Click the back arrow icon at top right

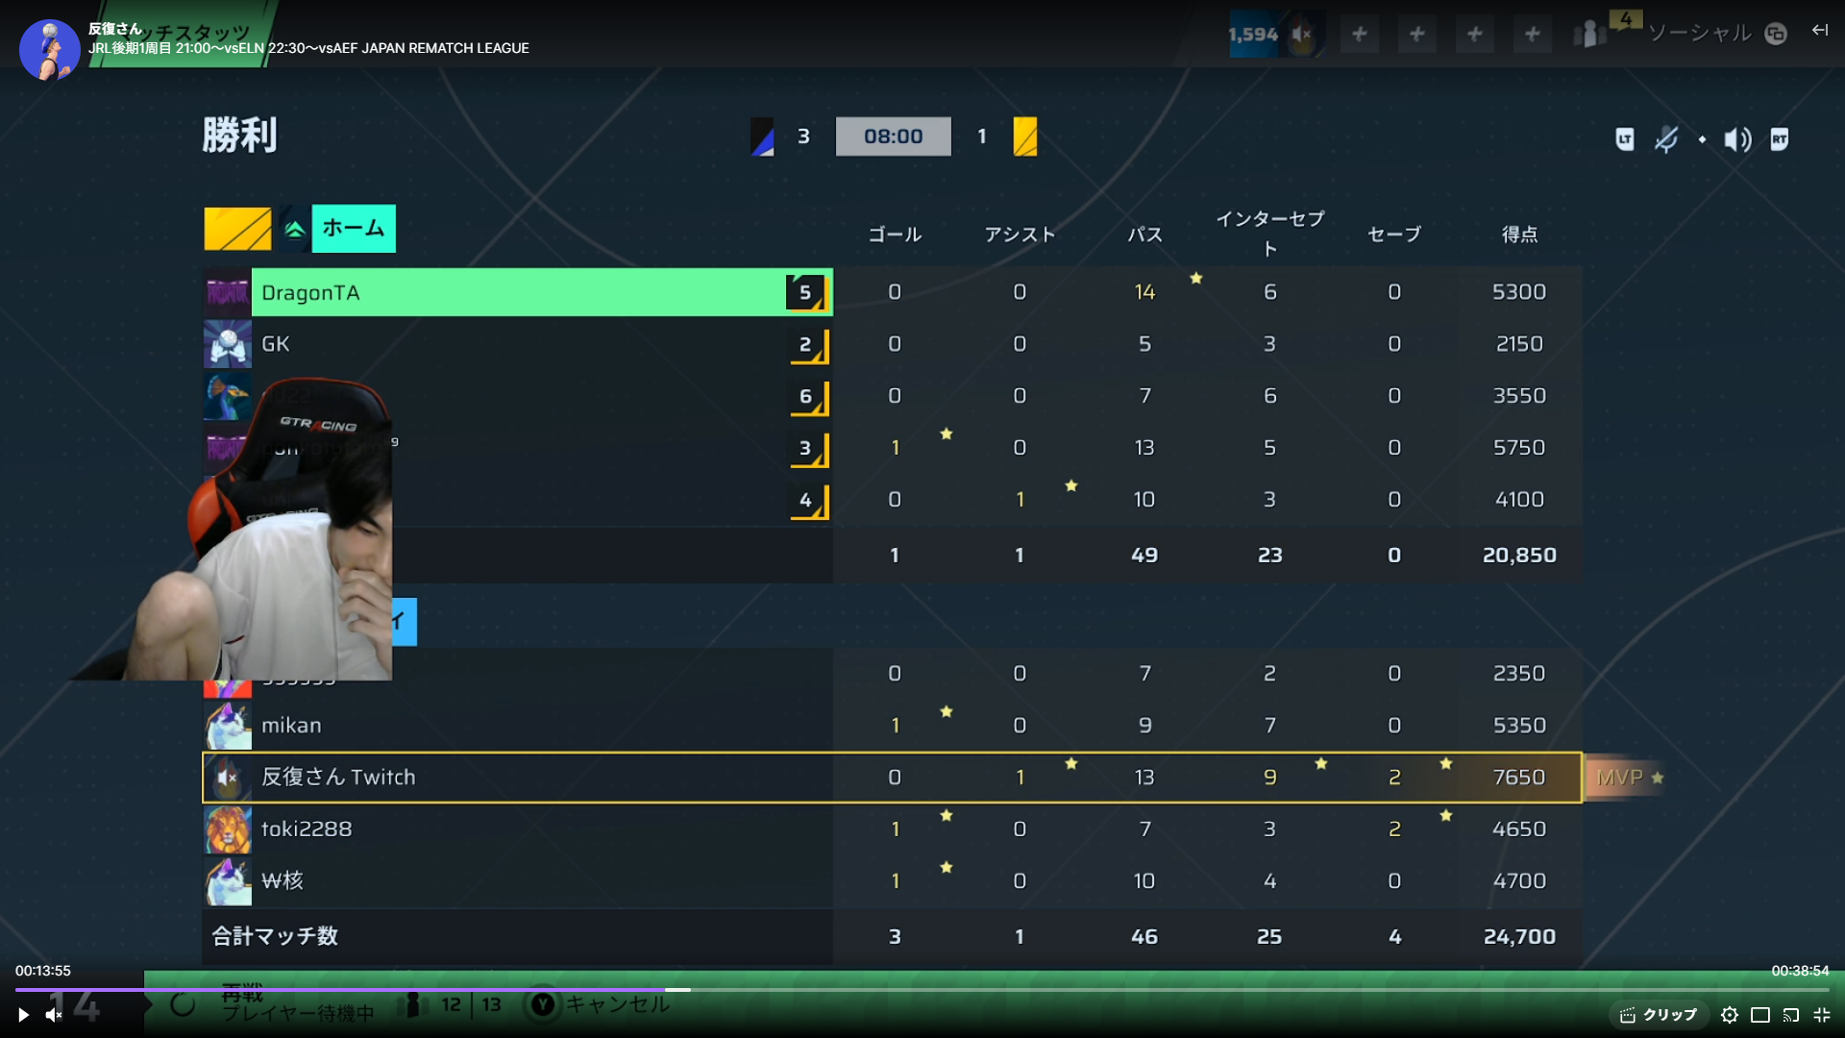pos(1820,31)
